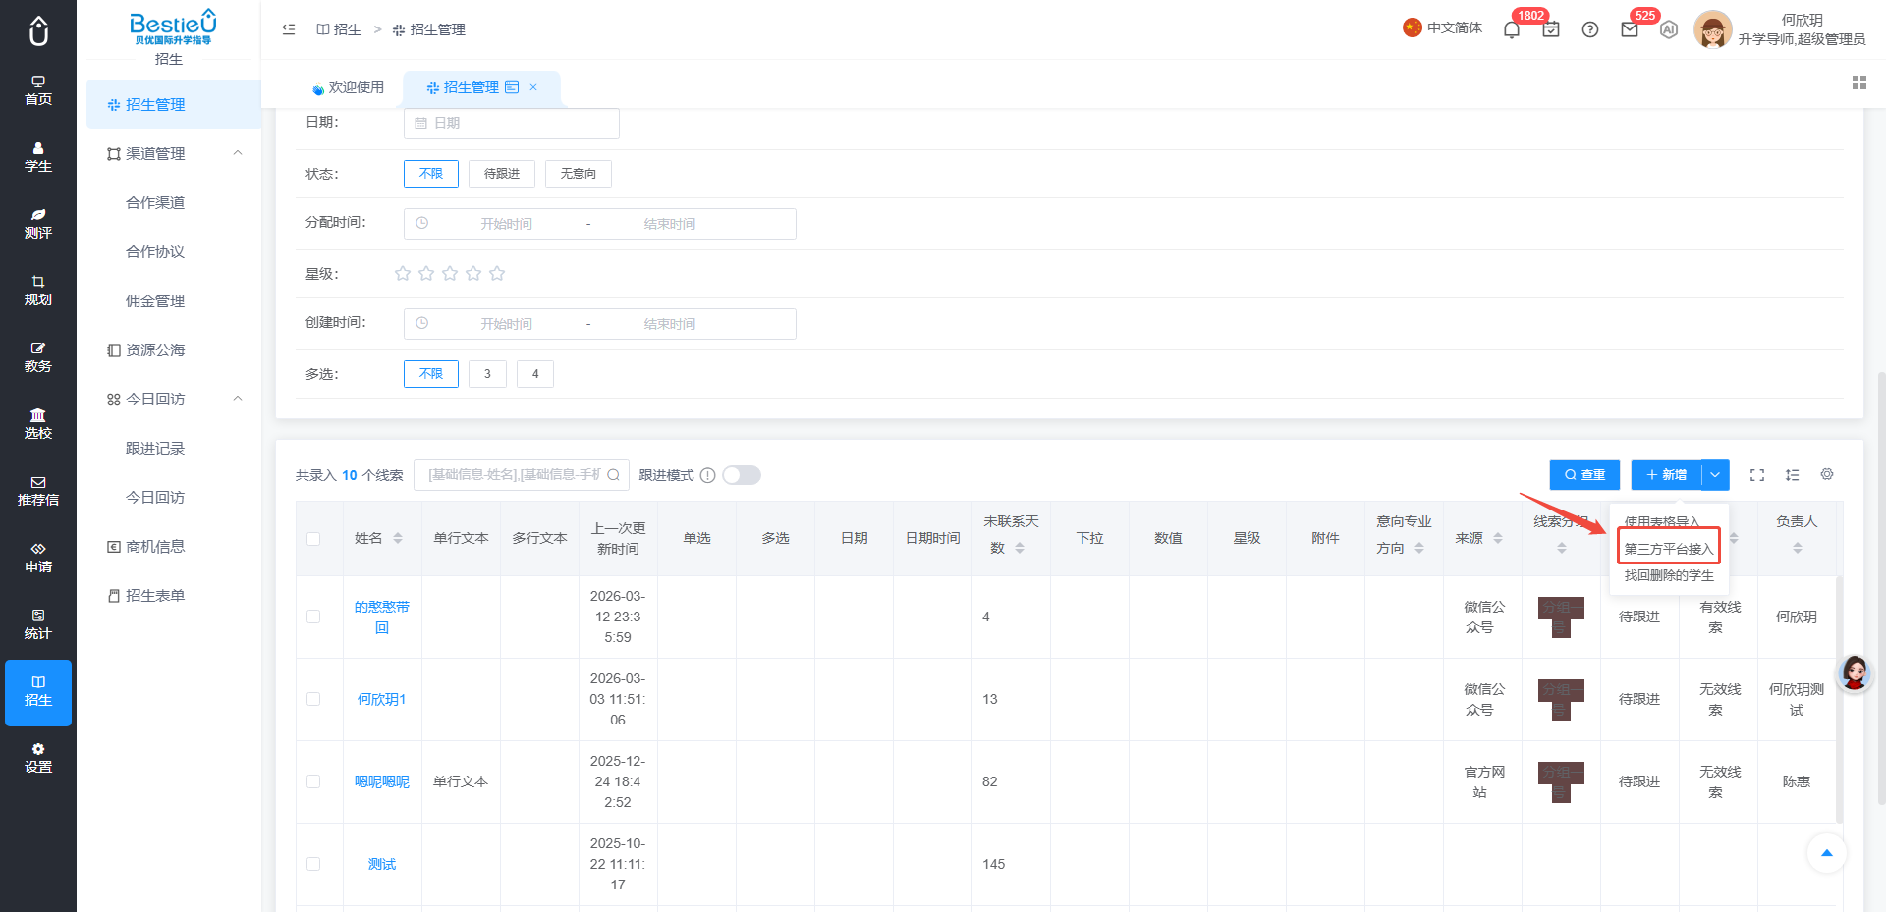
Task: Collapse the sidebar menu fold icon
Action: pos(289,29)
